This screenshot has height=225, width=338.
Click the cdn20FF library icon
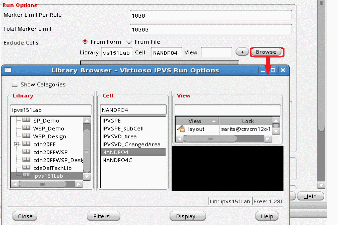pos(26,144)
